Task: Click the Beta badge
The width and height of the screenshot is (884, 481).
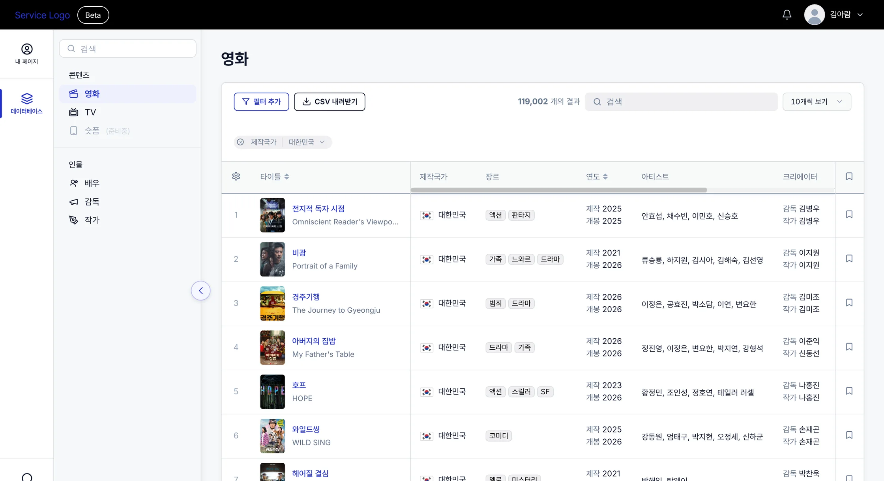Action: coord(93,15)
